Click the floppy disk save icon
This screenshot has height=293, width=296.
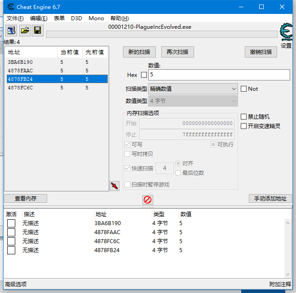[37, 31]
